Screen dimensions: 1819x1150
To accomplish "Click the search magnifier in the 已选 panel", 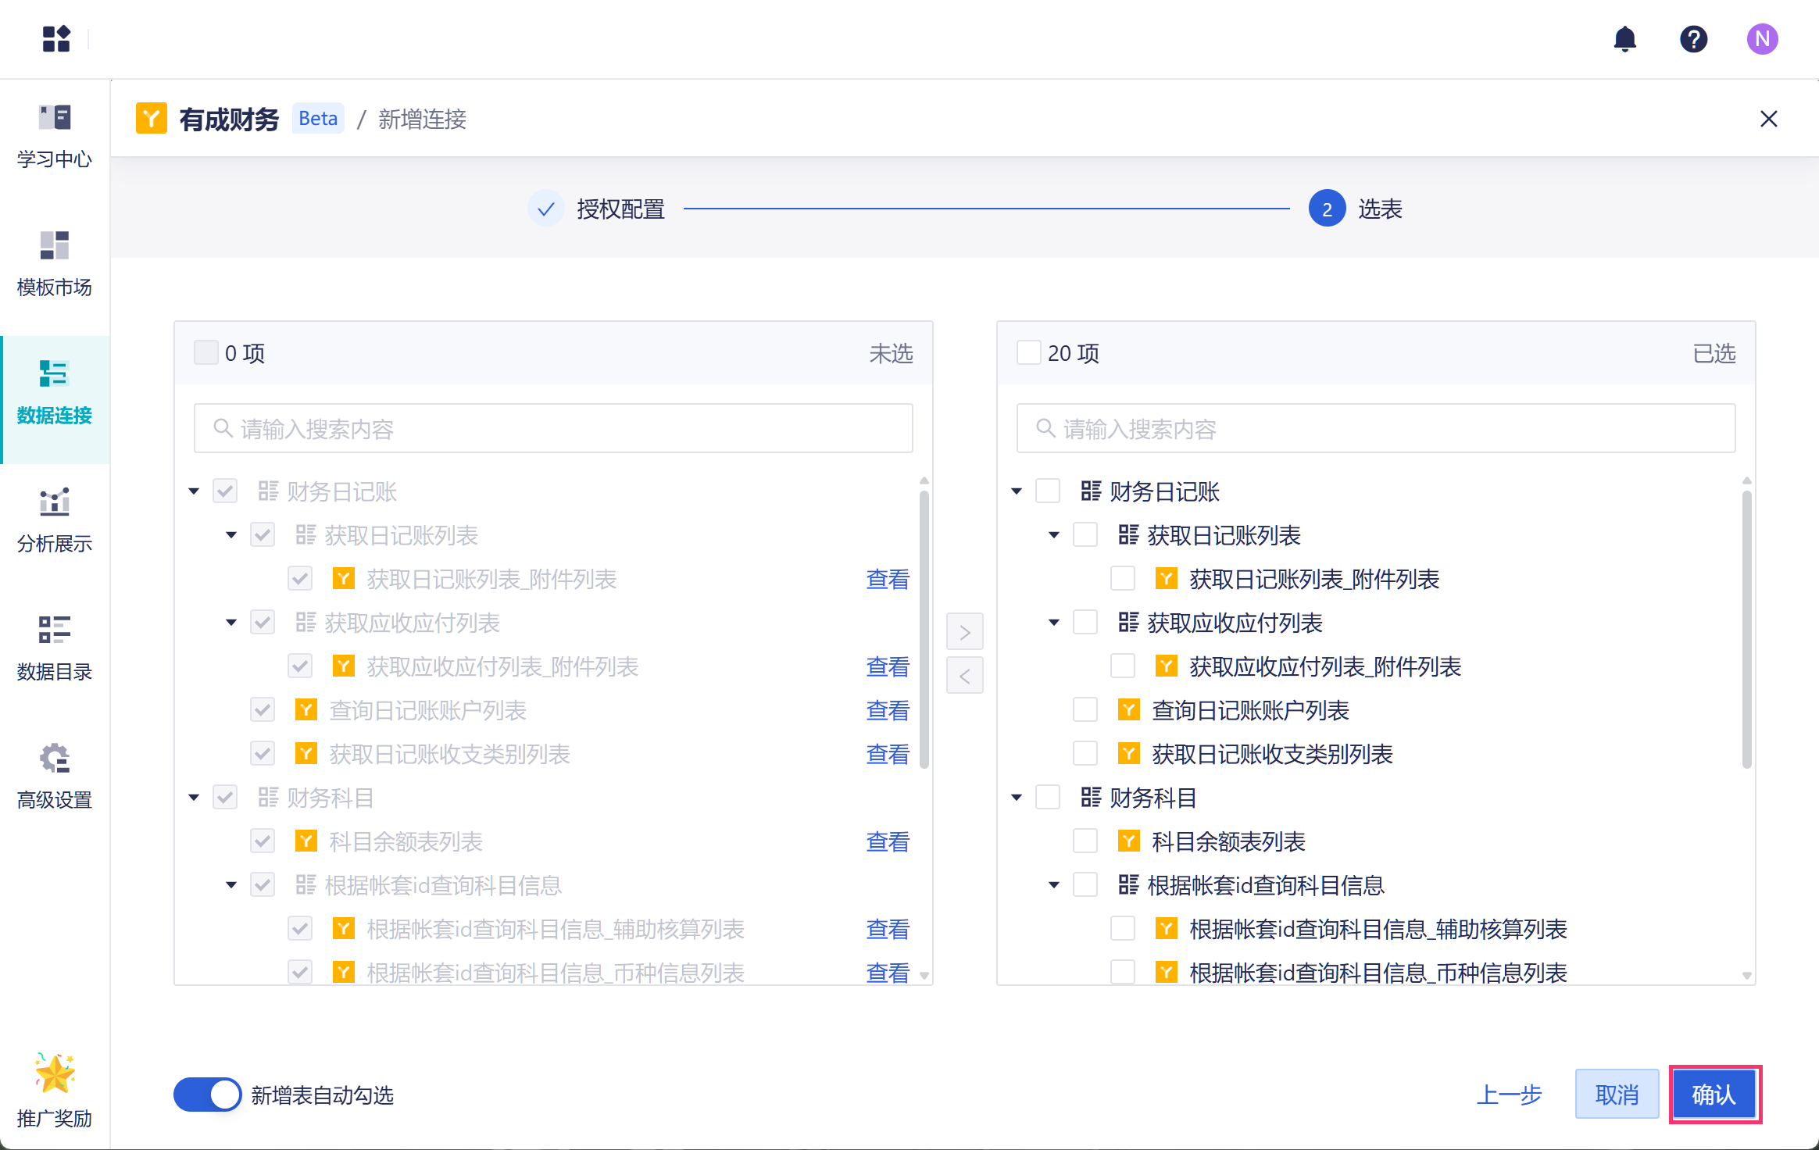I will pyautogui.click(x=1046, y=428).
